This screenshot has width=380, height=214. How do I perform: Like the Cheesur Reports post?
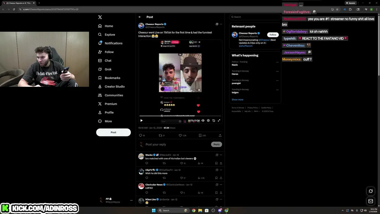[182, 135]
